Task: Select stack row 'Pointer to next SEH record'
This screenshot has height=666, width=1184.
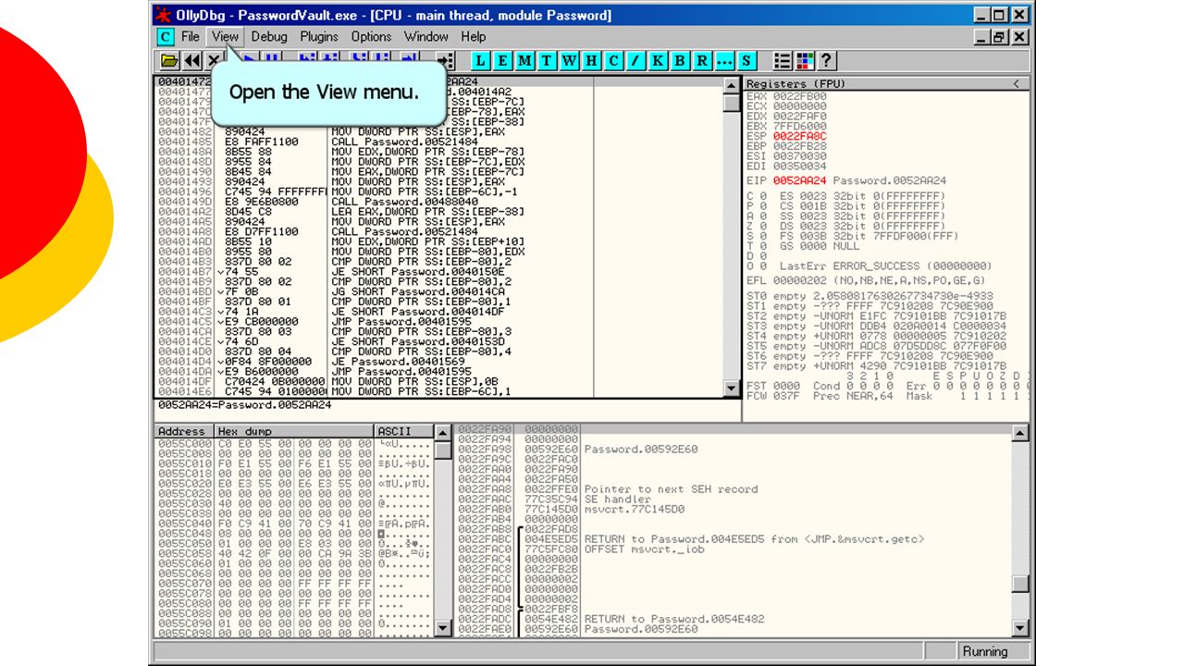Action: click(x=671, y=489)
